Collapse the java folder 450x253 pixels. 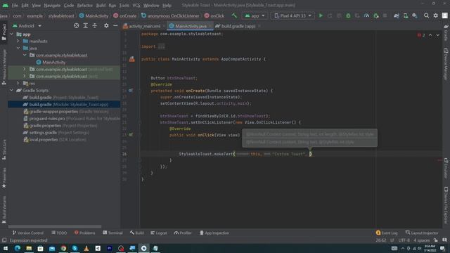tap(18, 48)
